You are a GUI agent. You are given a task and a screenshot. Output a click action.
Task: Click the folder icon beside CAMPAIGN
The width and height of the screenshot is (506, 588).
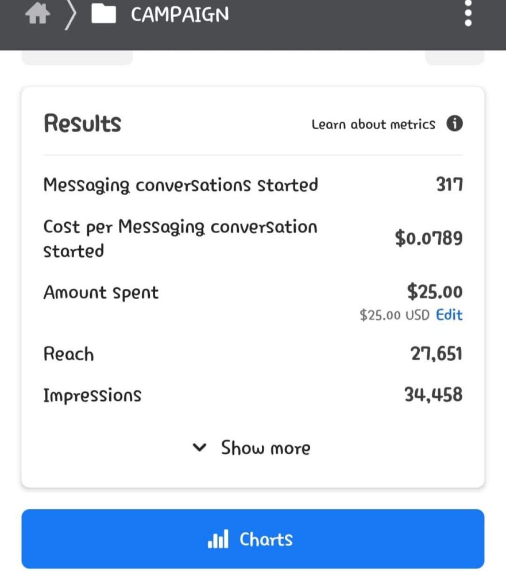[103, 15]
